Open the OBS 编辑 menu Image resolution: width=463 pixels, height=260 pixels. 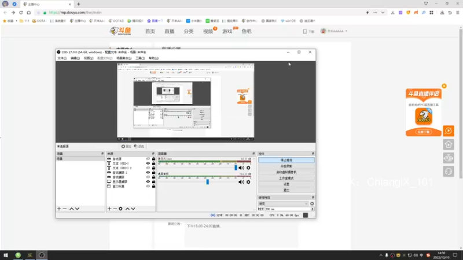point(75,58)
